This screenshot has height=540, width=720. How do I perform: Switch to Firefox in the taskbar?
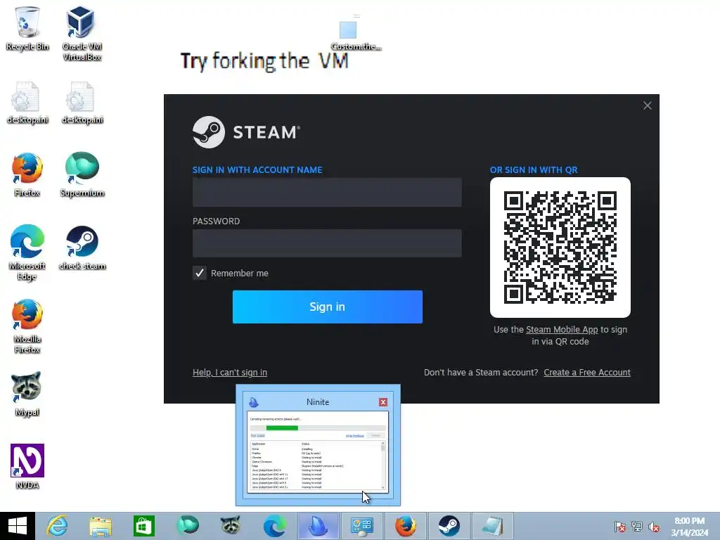(x=406, y=526)
